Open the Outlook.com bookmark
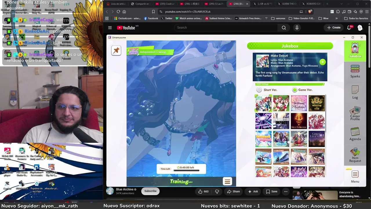The width and height of the screenshot is (371, 209). pyautogui.click(x=127, y=18)
